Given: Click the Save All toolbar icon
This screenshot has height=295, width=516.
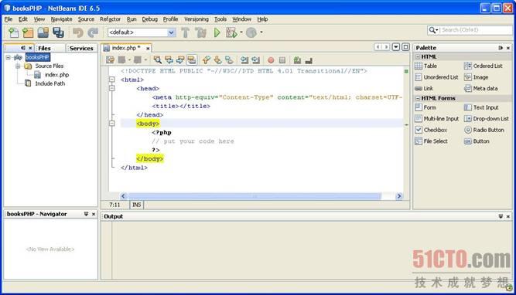Looking at the screenshot, I should (58, 32).
